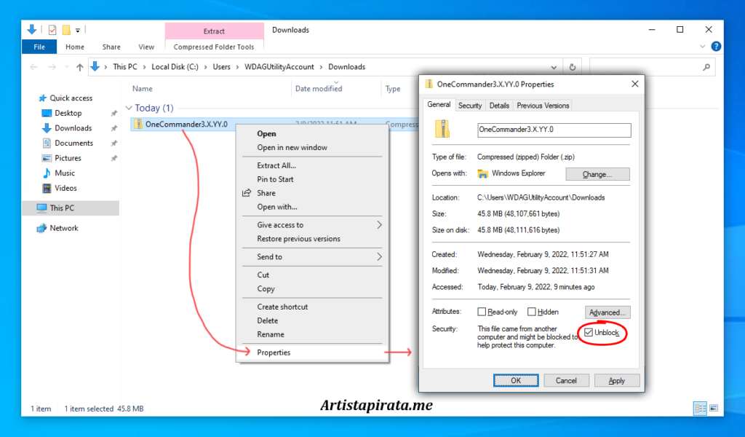Switch to the Details view icon in status bar
The height and width of the screenshot is (437, 745).
point(699,409)
